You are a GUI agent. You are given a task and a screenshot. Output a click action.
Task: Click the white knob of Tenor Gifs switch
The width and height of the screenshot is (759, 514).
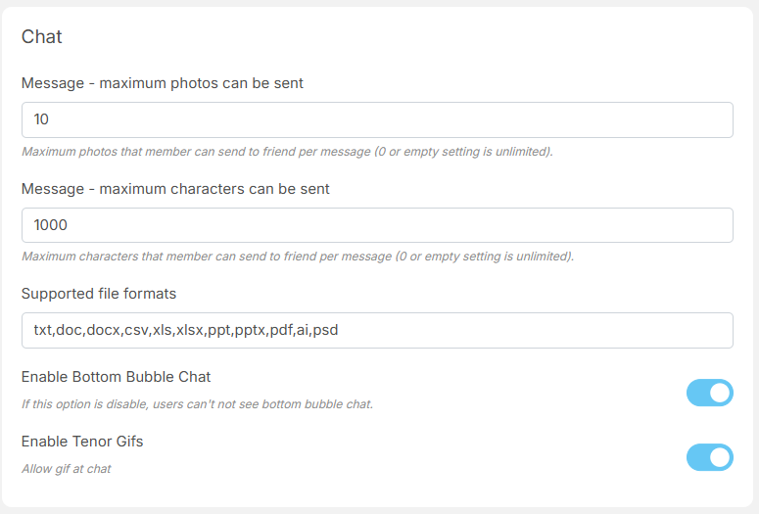click(720, 457)
